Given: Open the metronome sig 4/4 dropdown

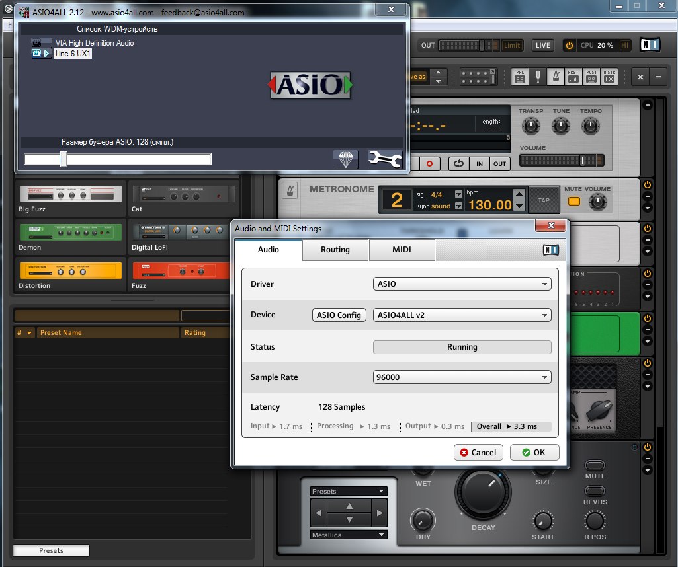Looking at the screenshot, I should click(x=459, y=194).
